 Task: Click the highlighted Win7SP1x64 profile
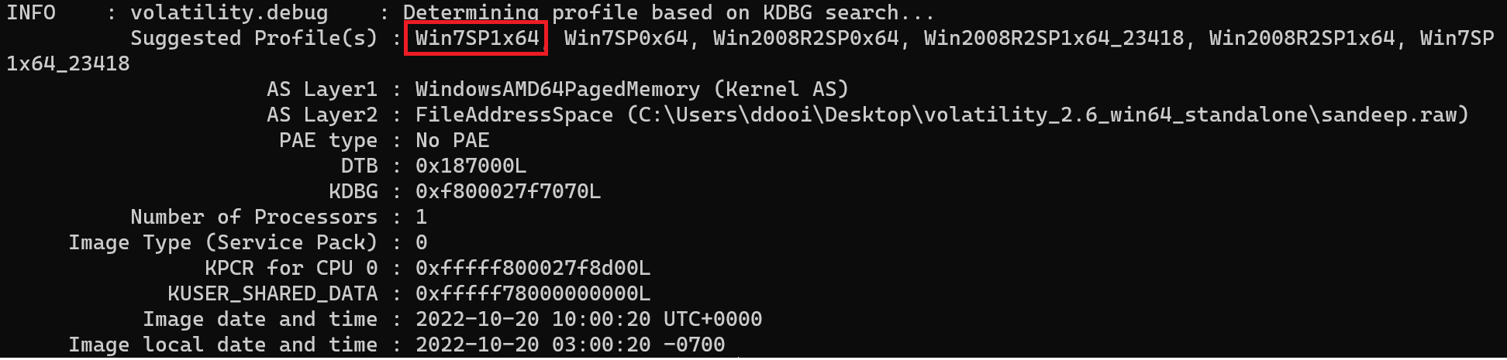pyautogui.click(x=477, y=38)
